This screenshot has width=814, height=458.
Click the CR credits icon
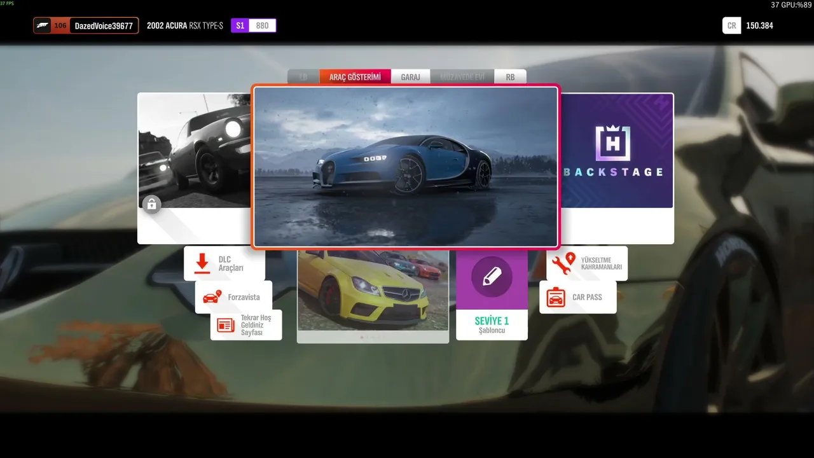coord(731,25)
